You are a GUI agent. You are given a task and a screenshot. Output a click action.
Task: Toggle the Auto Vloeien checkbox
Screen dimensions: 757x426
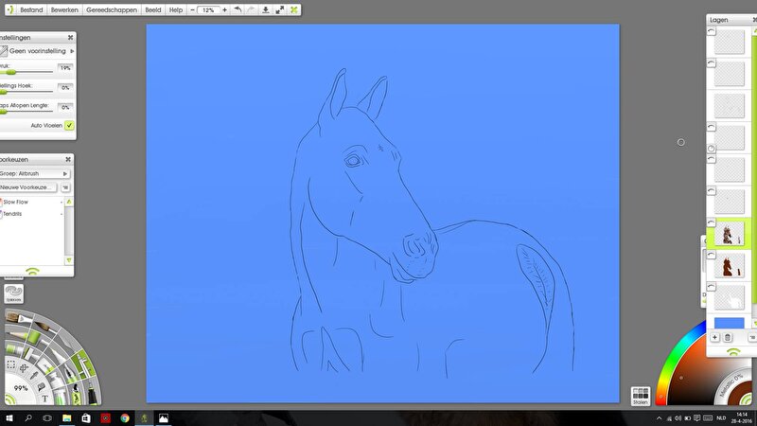[69, 125]
